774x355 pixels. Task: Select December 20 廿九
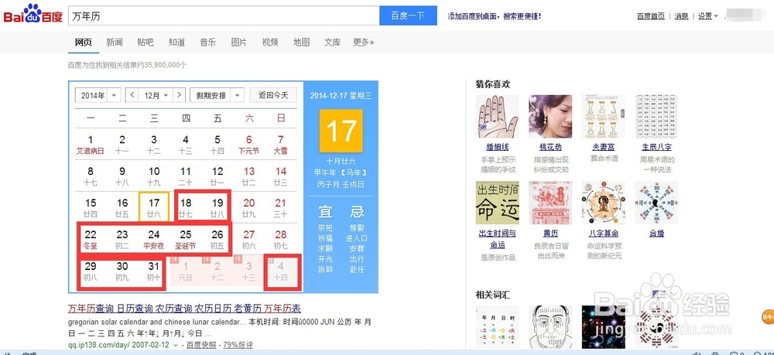(x=248, y=207)
